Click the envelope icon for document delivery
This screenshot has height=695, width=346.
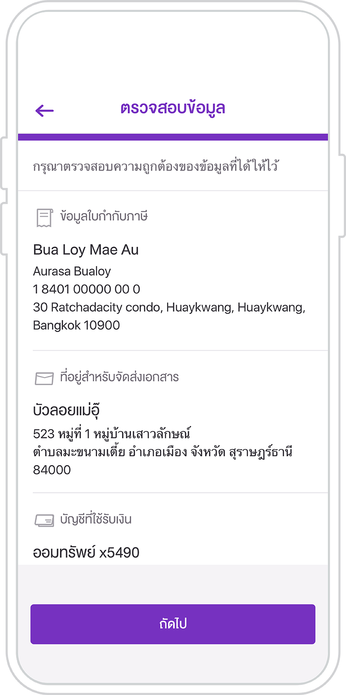coord(44,378)
